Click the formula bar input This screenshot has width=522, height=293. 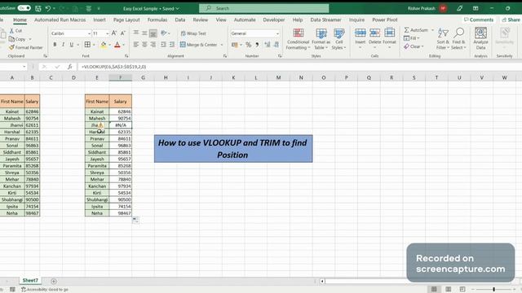coord(299,67)
